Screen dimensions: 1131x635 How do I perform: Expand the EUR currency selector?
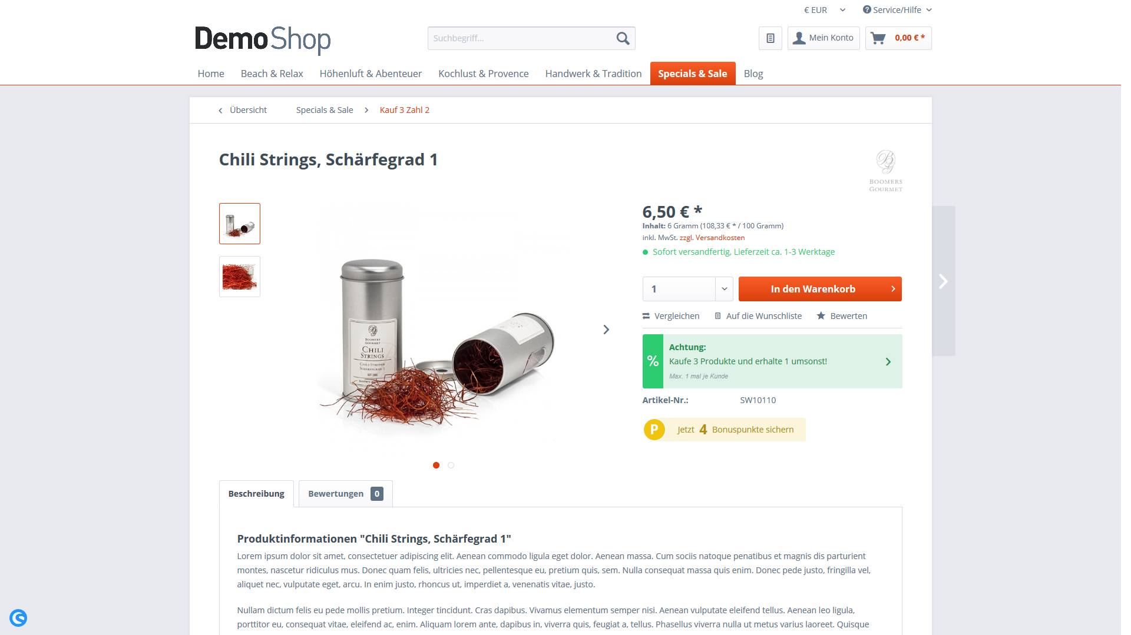tap(825, 10)
